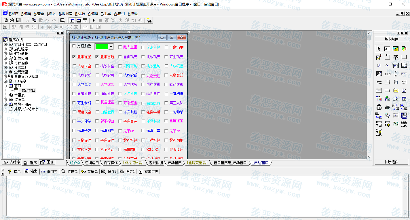
Task: Uncheck the 显示准星 checkbox
Action: coord(74,57)
